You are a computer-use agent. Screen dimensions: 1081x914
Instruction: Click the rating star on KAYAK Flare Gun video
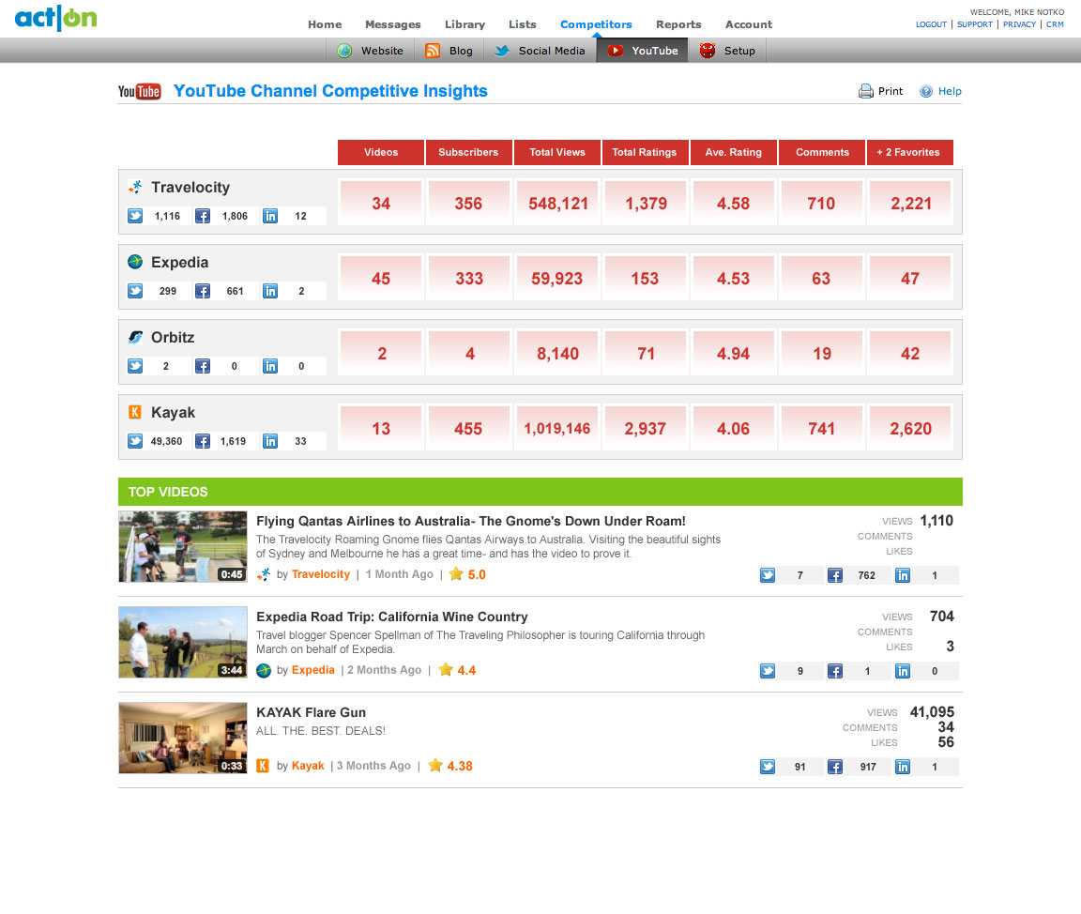pos(435,765)
